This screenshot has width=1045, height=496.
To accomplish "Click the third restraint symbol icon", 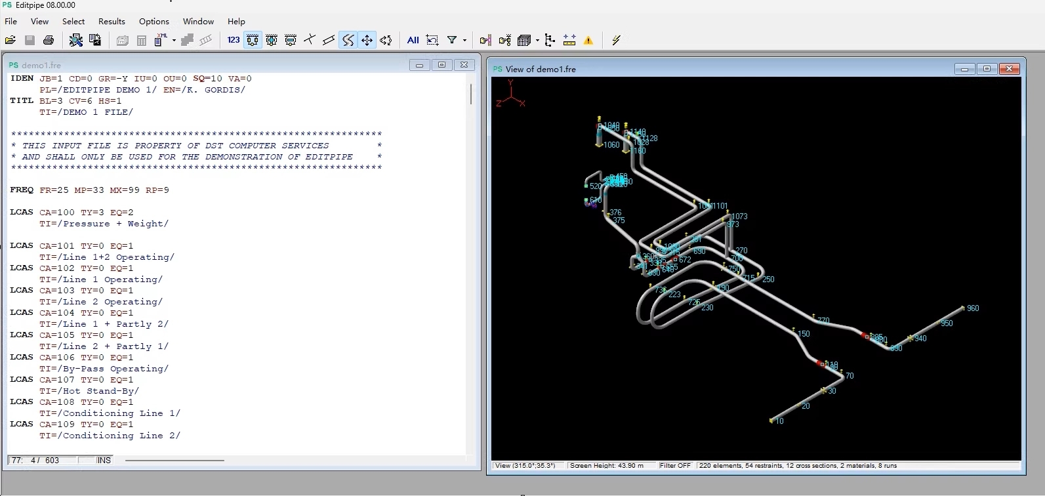I will point(291,40).
